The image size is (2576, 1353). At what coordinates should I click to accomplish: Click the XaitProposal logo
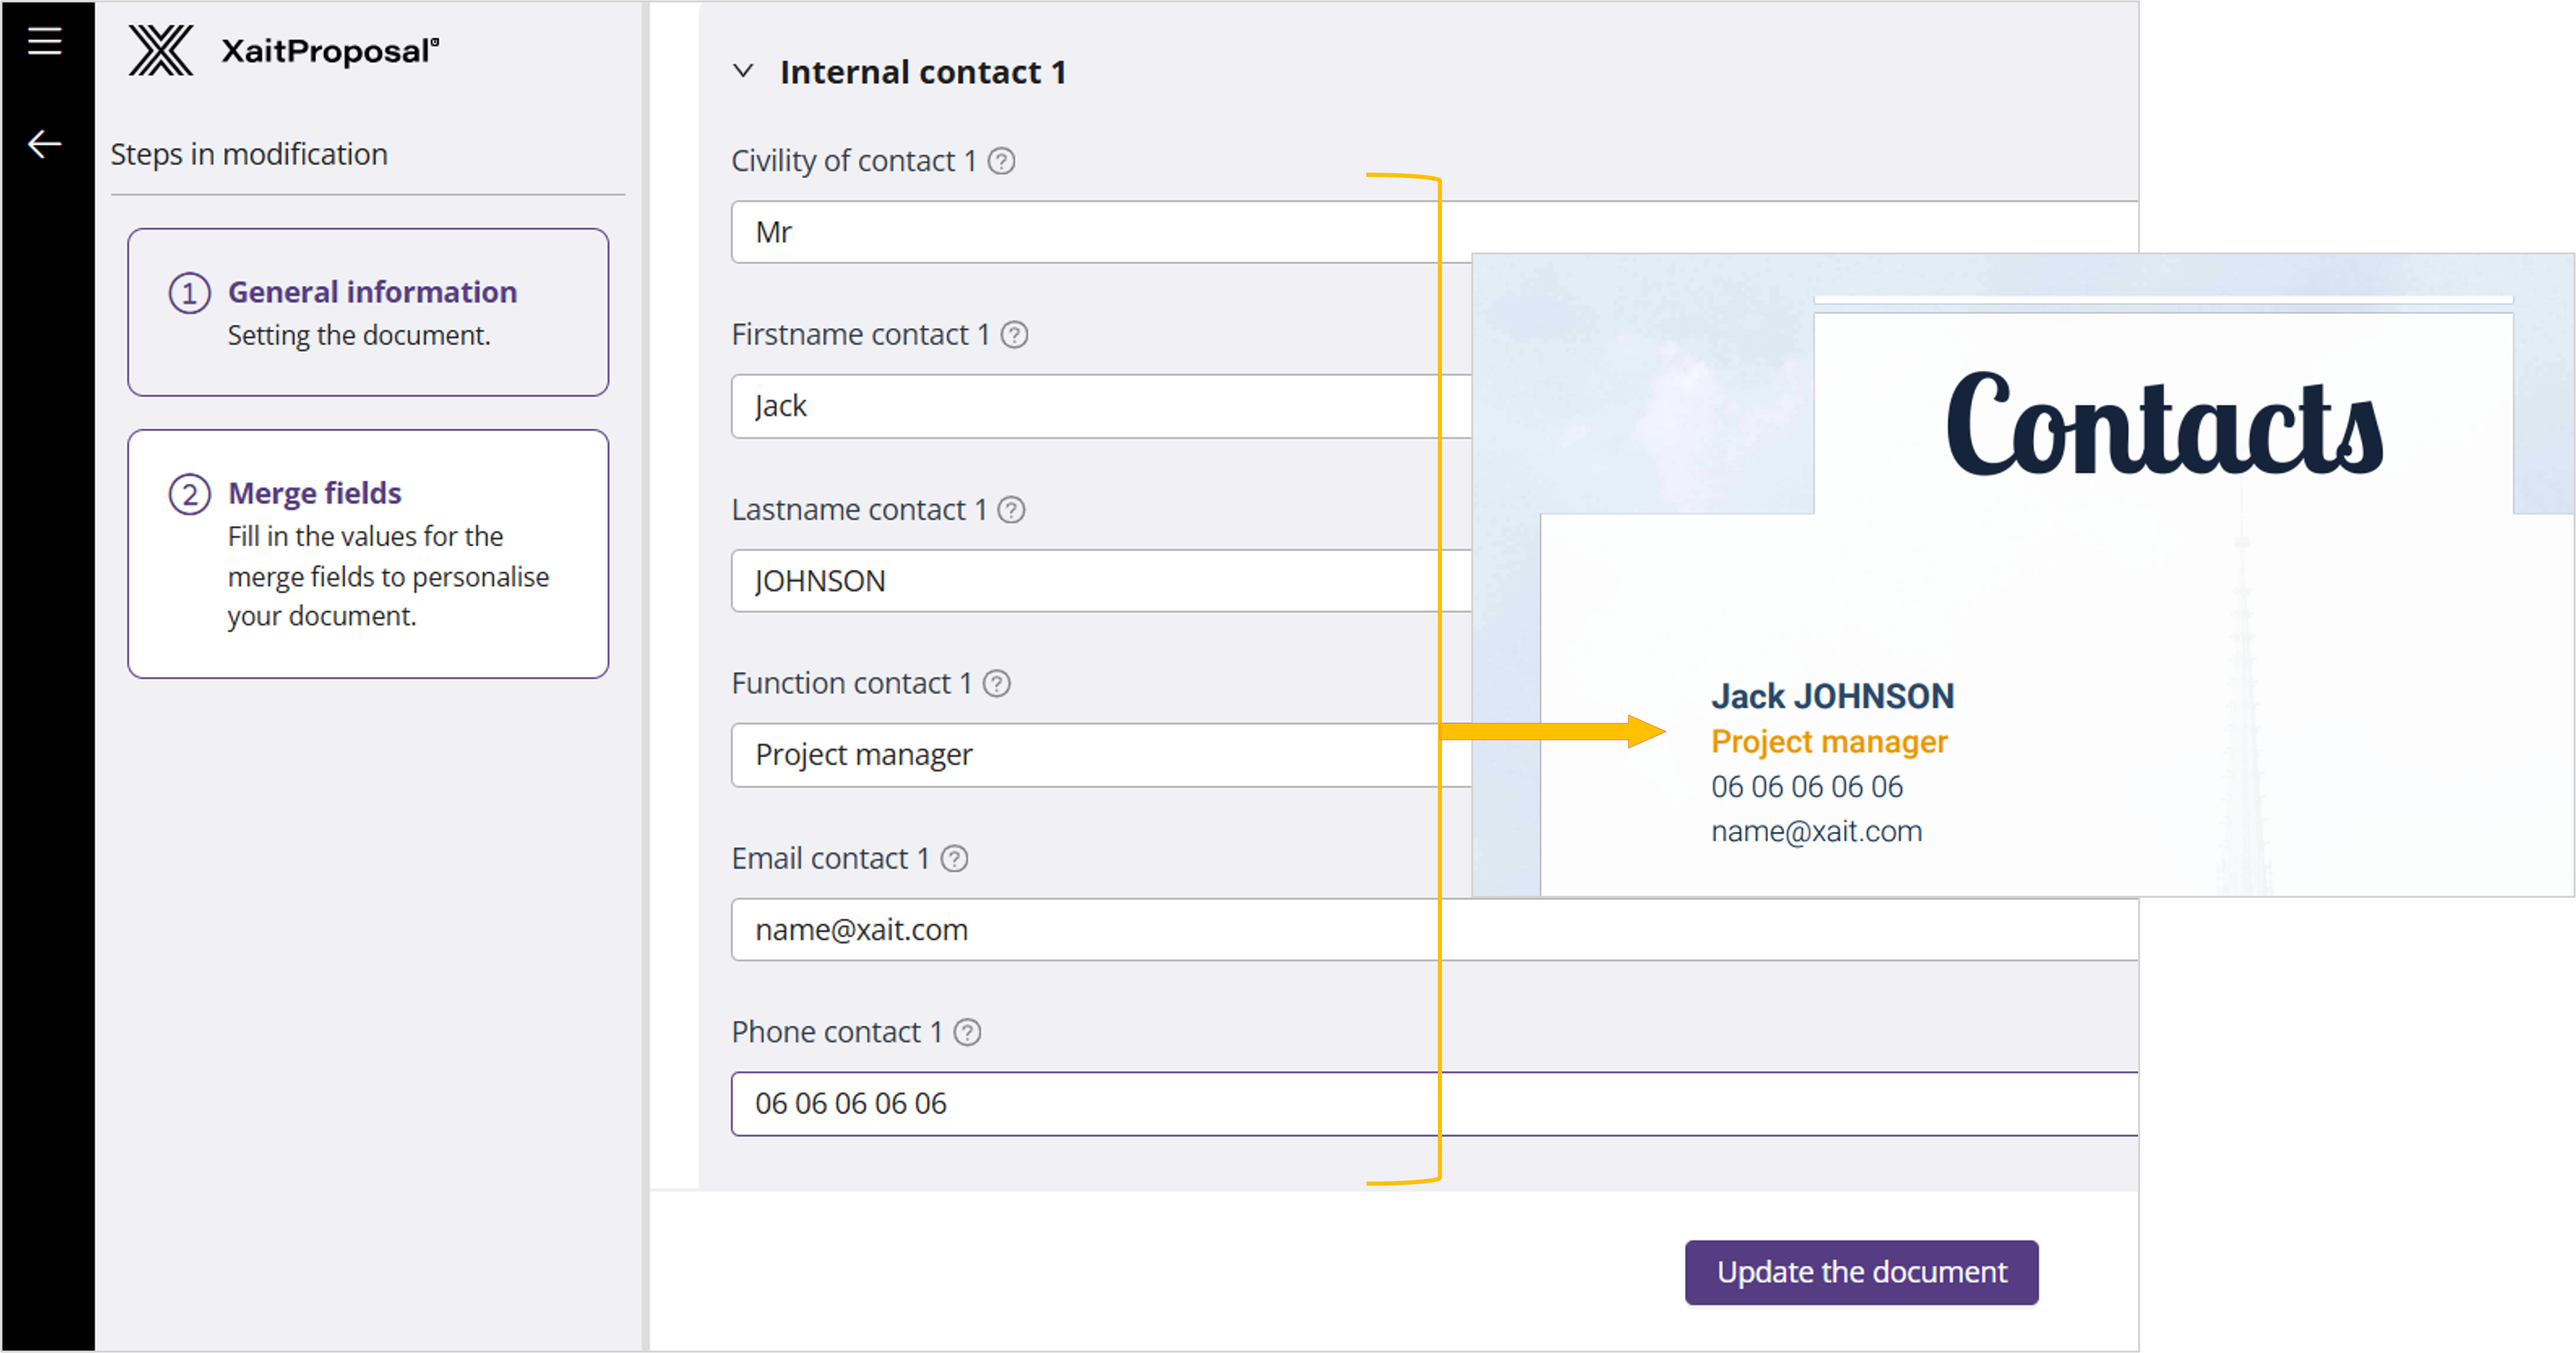283,50
